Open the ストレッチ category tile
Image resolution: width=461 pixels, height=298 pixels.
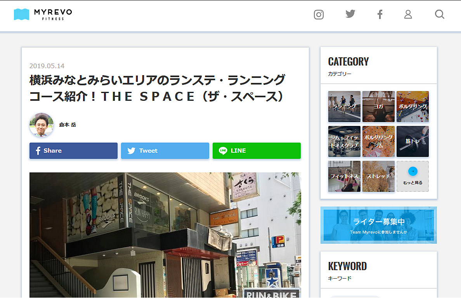click(378, 176)
